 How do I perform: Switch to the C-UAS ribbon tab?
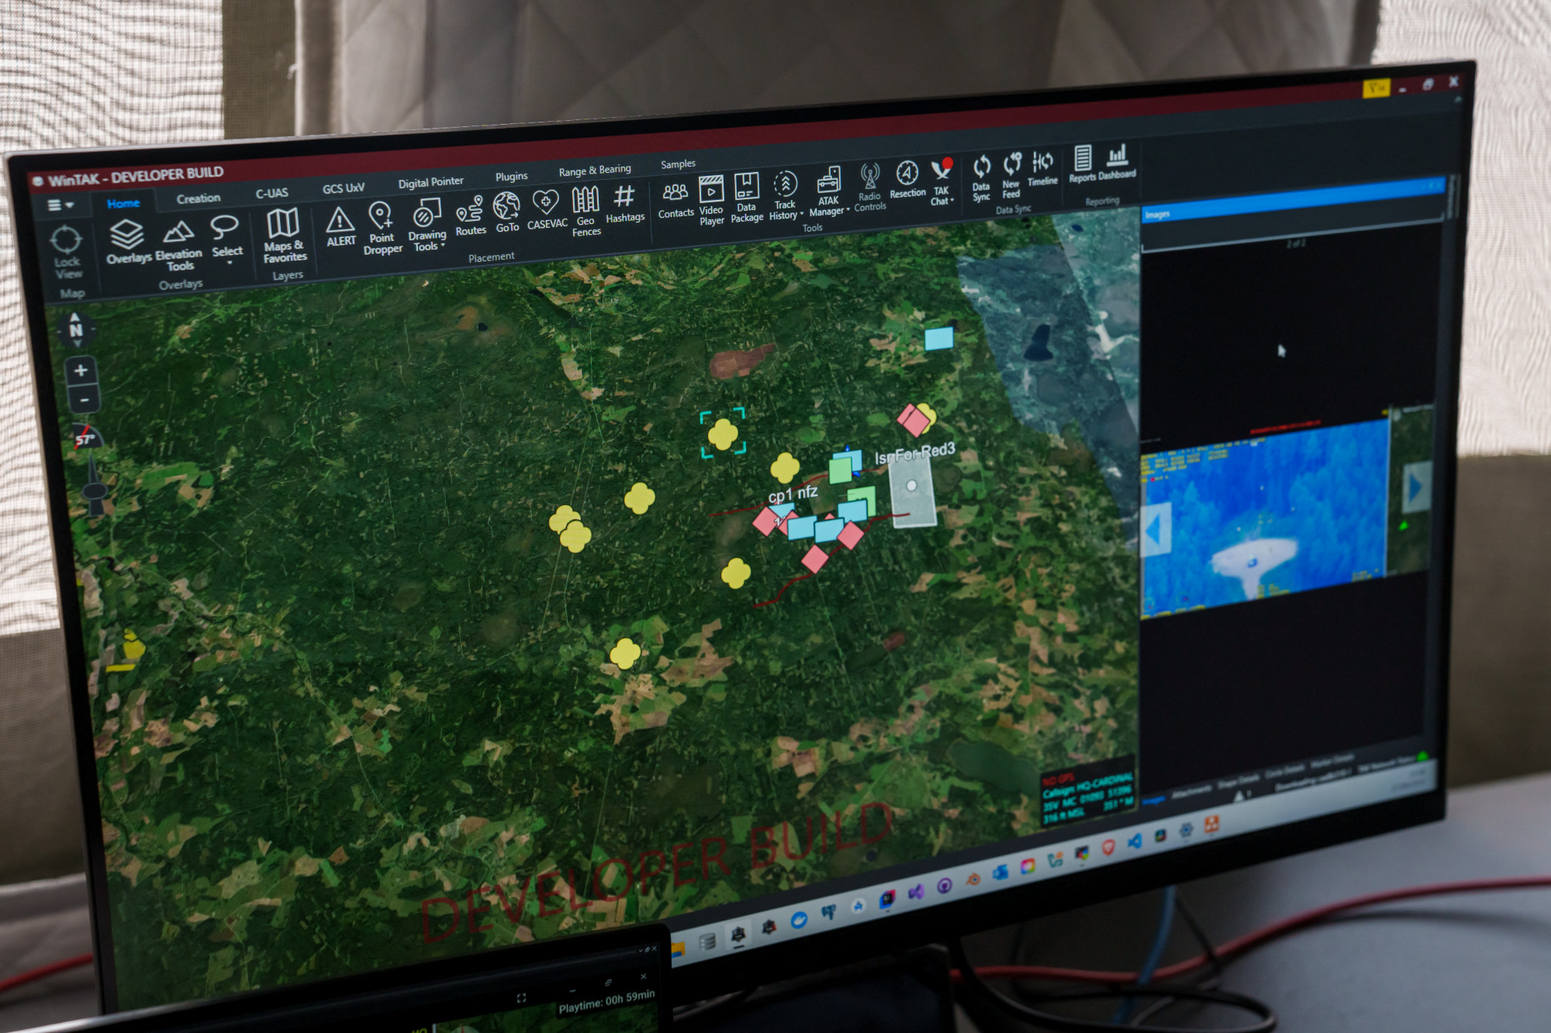pos(272,193)
